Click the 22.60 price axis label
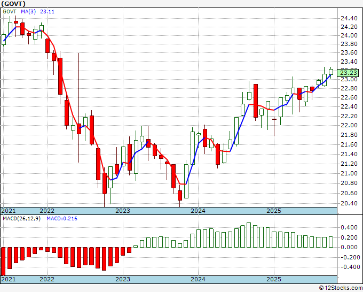The height and width of the screenshot is (292, 363). [349, 97]
